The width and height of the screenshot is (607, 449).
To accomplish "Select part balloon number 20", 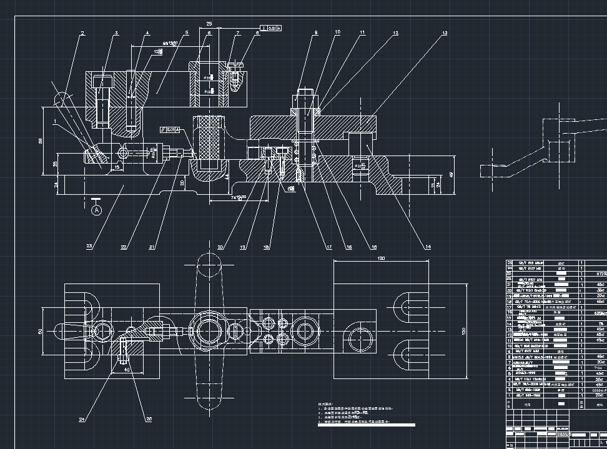I will (220, 247).
